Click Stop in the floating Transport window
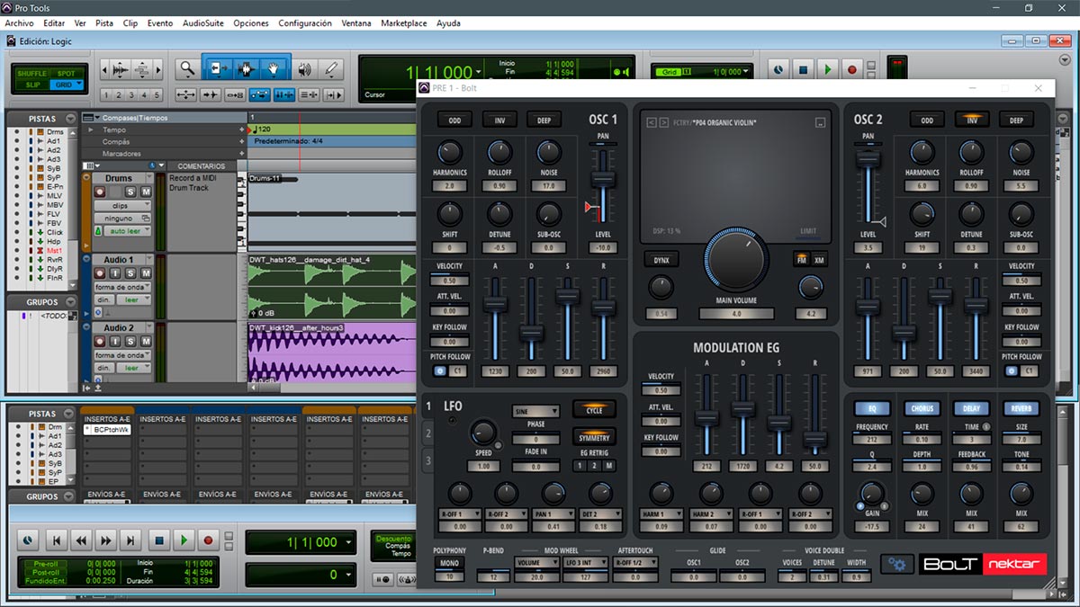Viewport: 1080px width, 607px height. [x=158, y=540]
